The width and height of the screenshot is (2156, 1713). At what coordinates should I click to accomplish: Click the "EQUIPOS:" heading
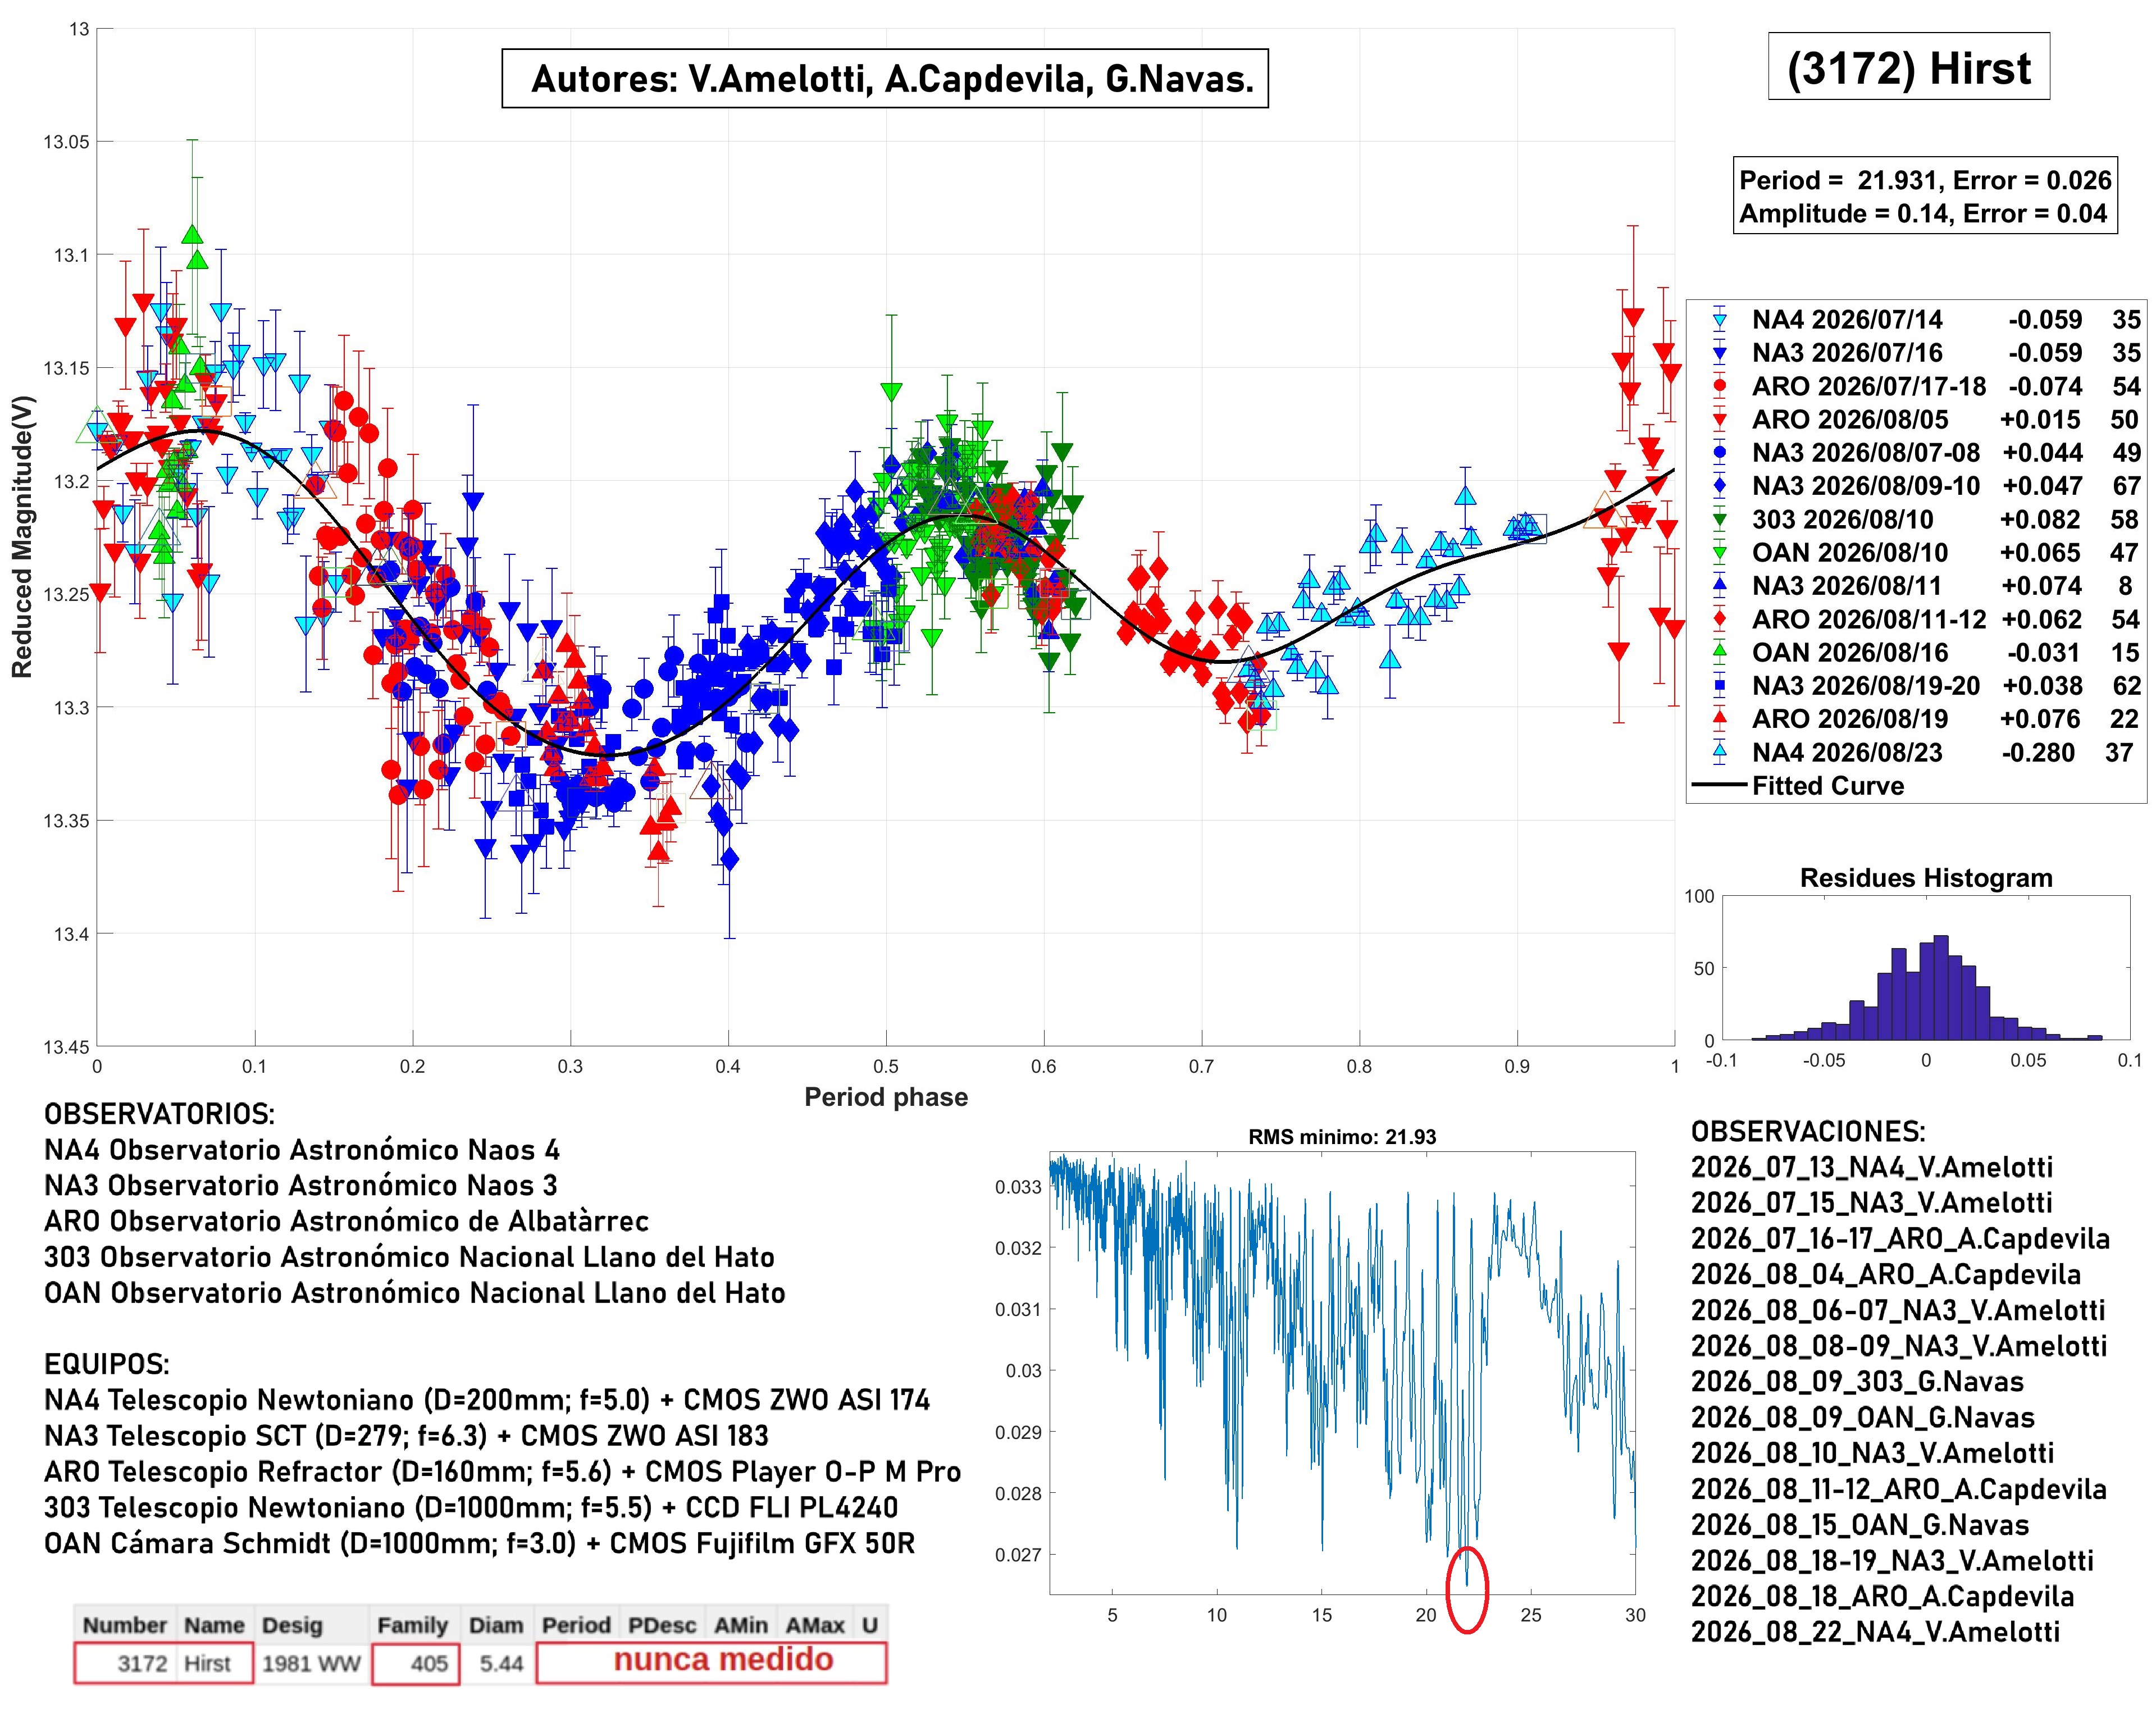point(107,1364)
